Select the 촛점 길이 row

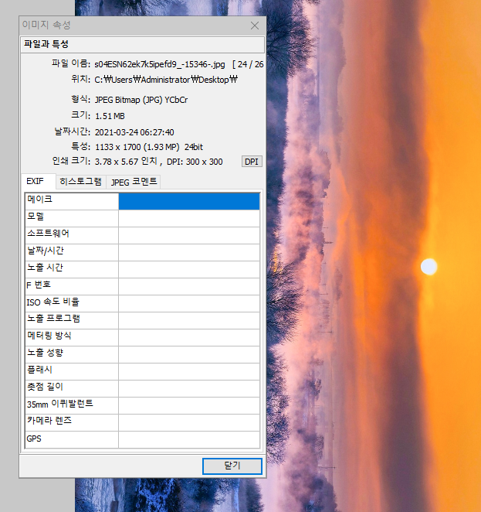point(142,388)
